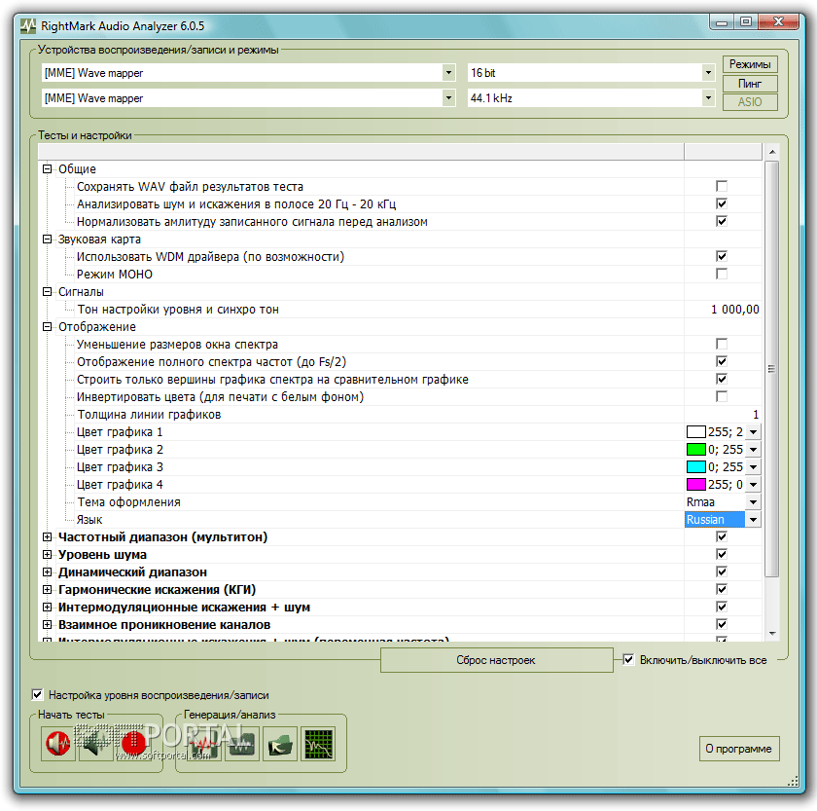Open the 44.1 kHz sample rate dropdown
The image size is (817, 811).
point(708,97)
